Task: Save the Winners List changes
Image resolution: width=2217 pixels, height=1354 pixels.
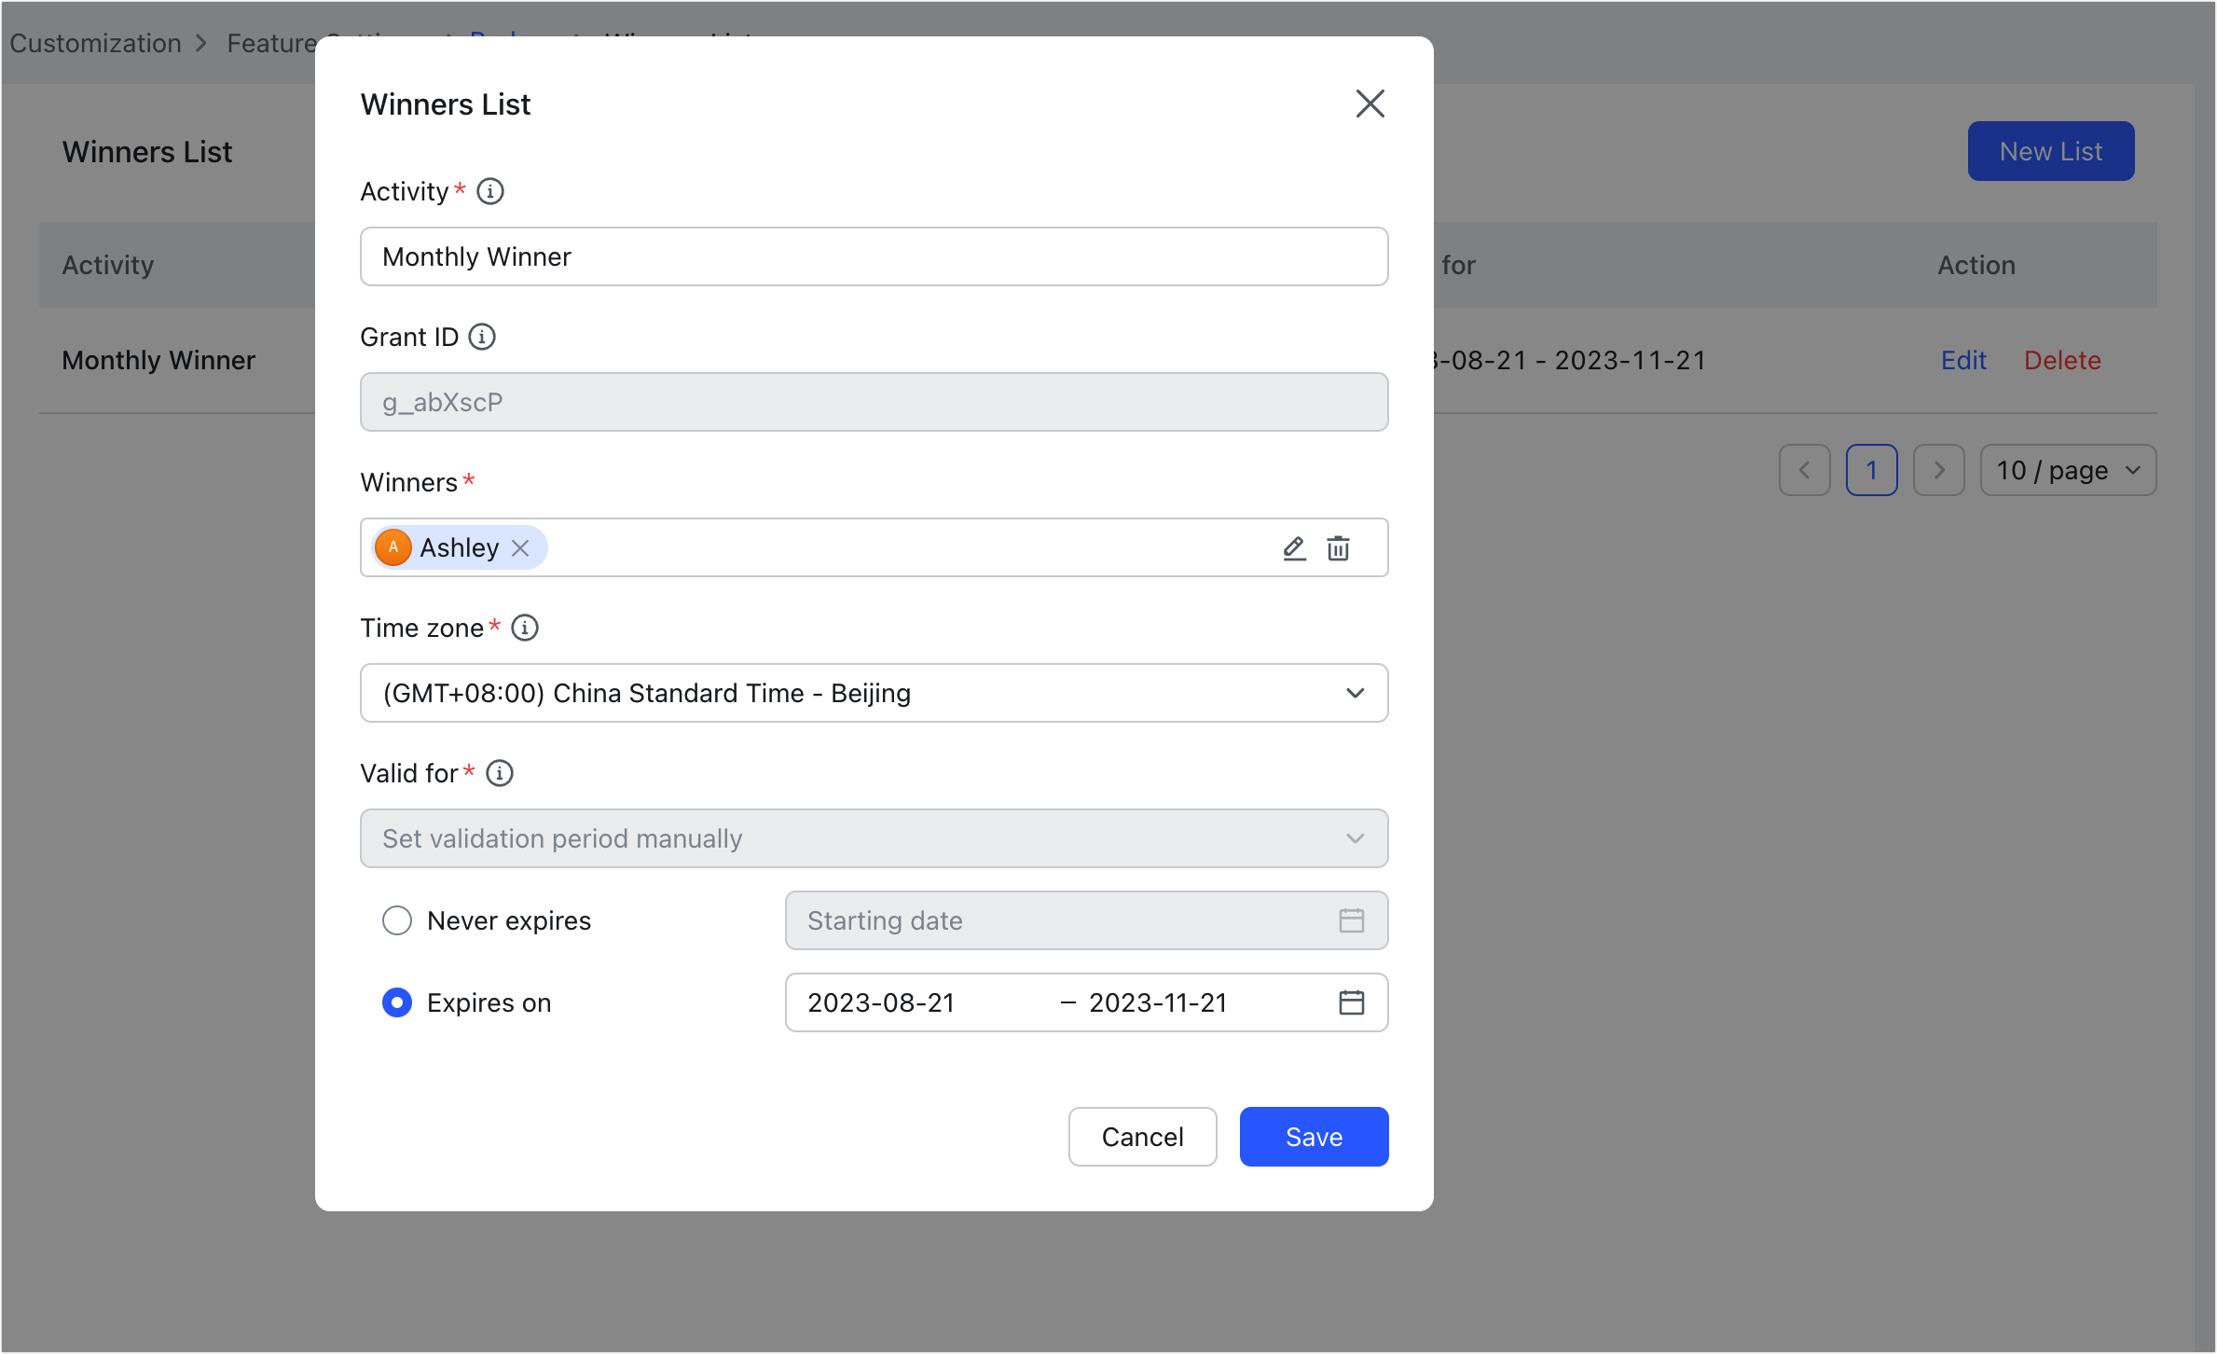Action: 1314,1137
